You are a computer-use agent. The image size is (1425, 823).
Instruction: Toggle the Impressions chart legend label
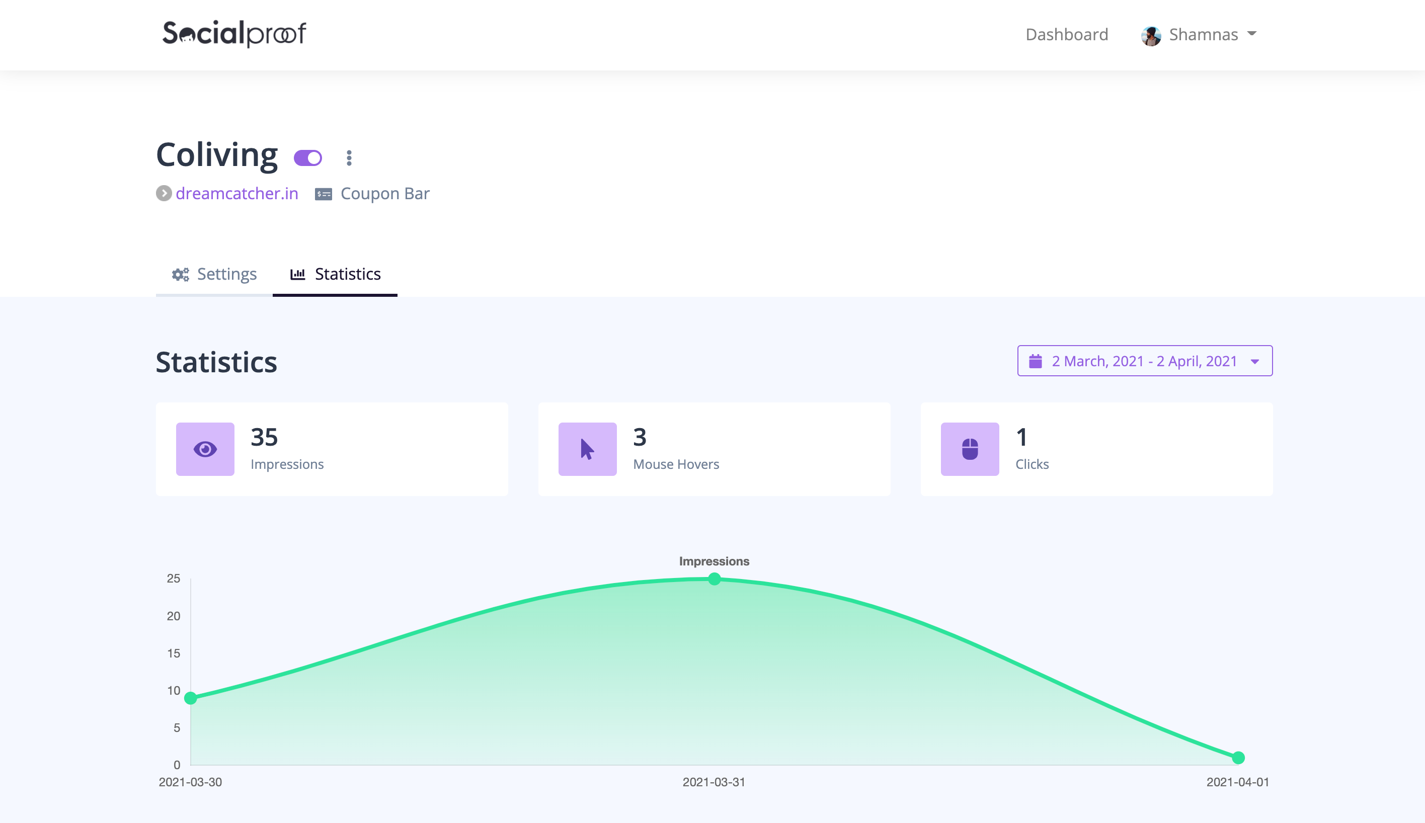coord(714,561)
